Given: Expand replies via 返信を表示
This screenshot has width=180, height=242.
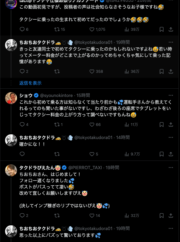Looking at the screenshot, I should coord(30,83).
